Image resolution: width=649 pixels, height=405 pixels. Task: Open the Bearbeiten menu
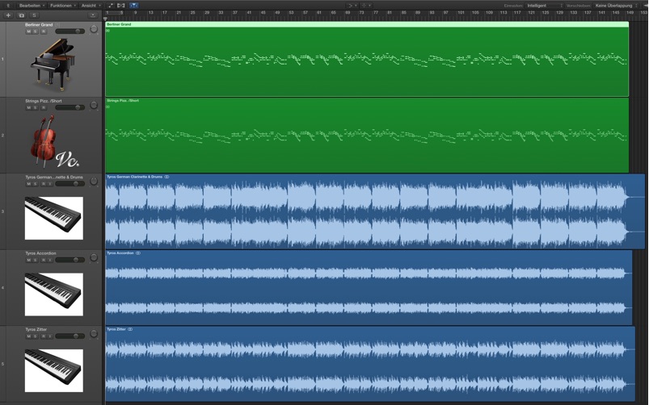click(32, 6)
